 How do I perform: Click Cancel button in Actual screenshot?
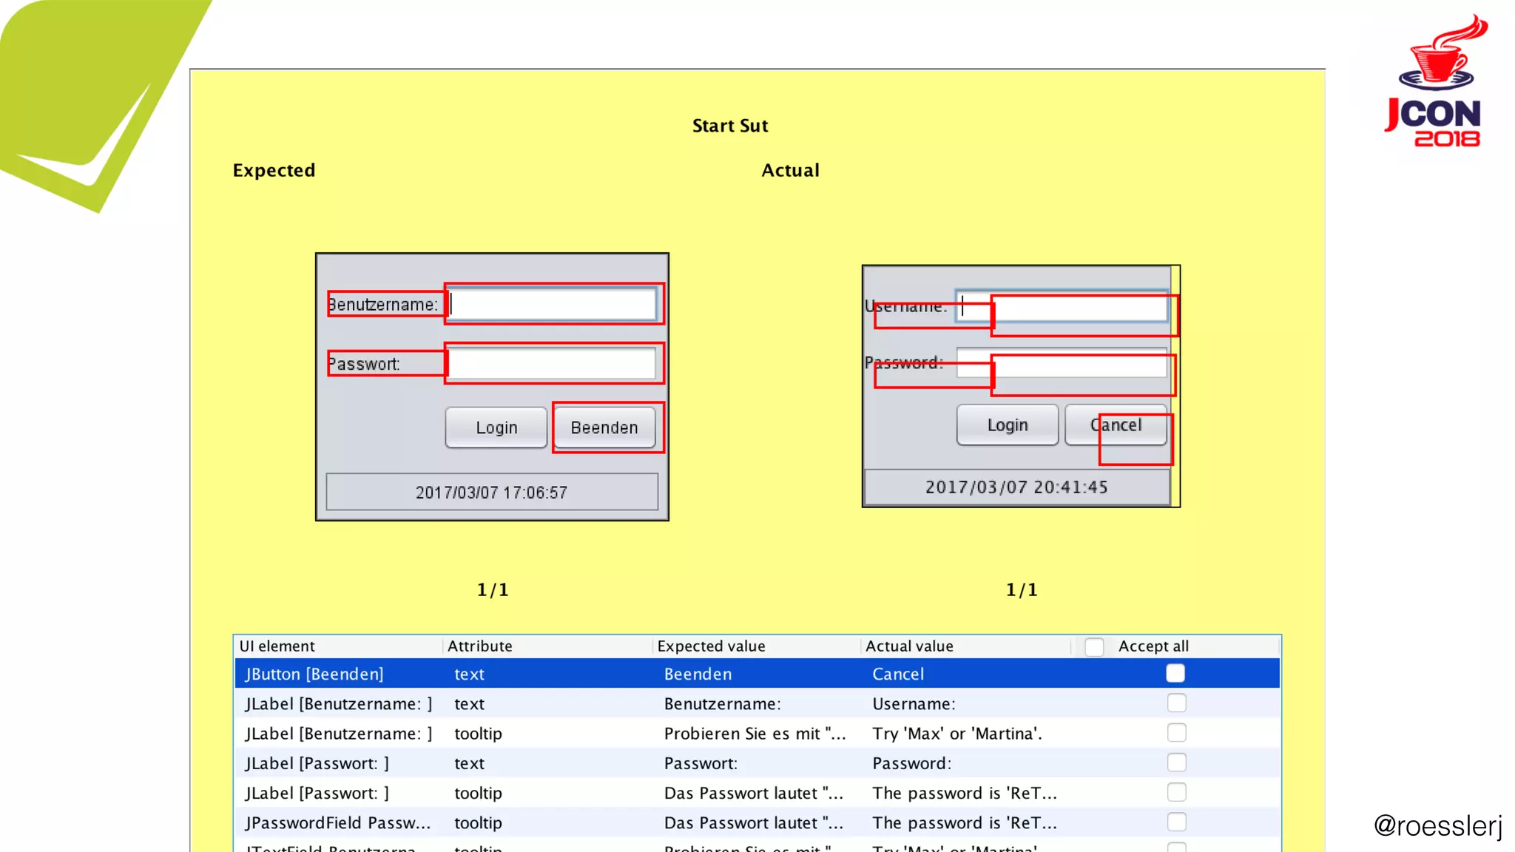tap(1116, 425)
